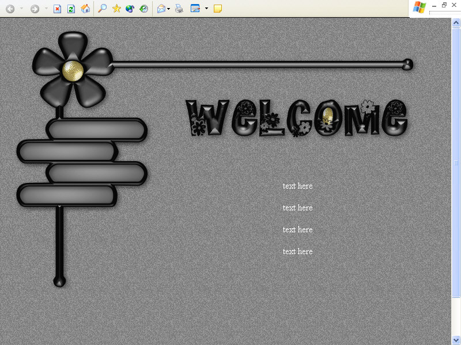Go back with the Back arrow button
Viewport: 461px width, 345px height.
pyautogui.click(x=10, y=9)
